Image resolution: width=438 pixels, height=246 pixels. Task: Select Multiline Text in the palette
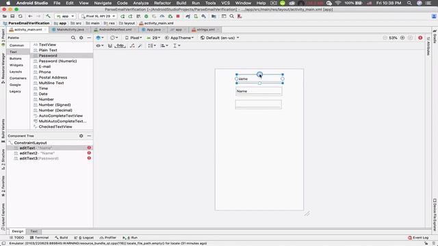[x=51, y=83]
